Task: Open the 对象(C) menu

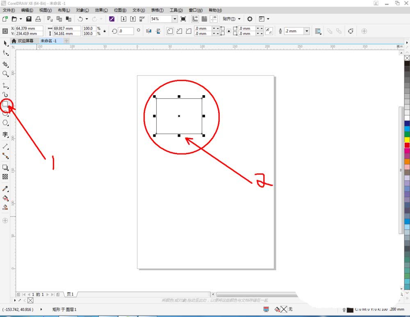Action: click(82, 10)
